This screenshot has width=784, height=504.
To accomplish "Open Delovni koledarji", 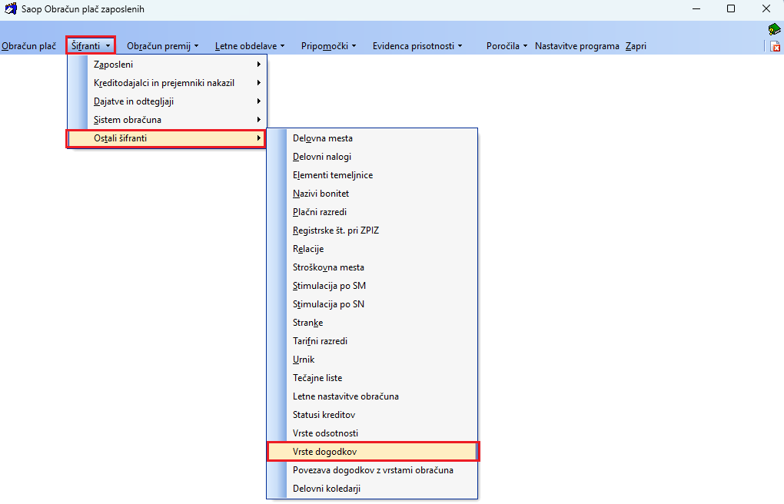I will click(372, 489).
